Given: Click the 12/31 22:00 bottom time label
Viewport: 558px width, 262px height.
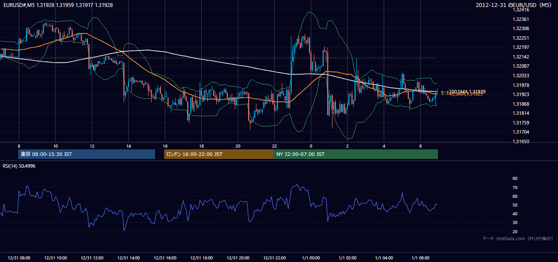Looking at the screenshot, I should click(x=275, y=258).
